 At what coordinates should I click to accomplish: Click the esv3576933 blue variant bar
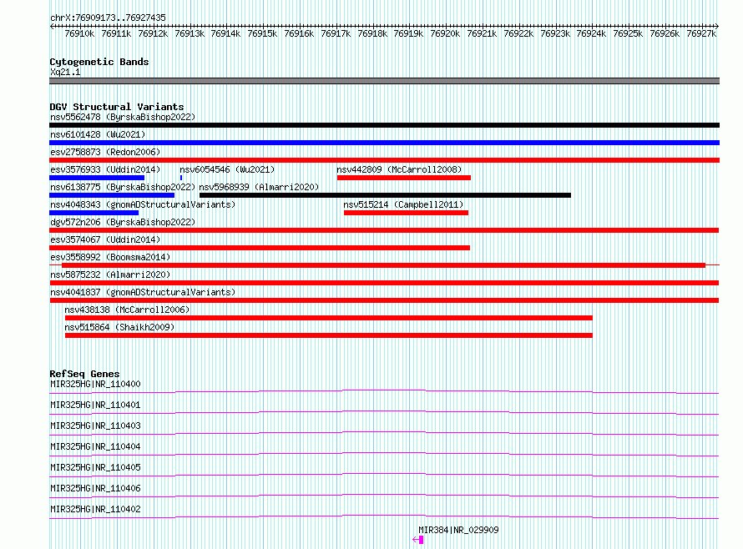tap(97, 178)
